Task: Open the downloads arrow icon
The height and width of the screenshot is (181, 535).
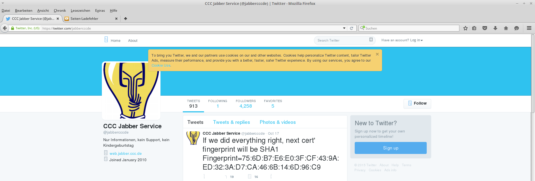Action: tap(495, 28)
